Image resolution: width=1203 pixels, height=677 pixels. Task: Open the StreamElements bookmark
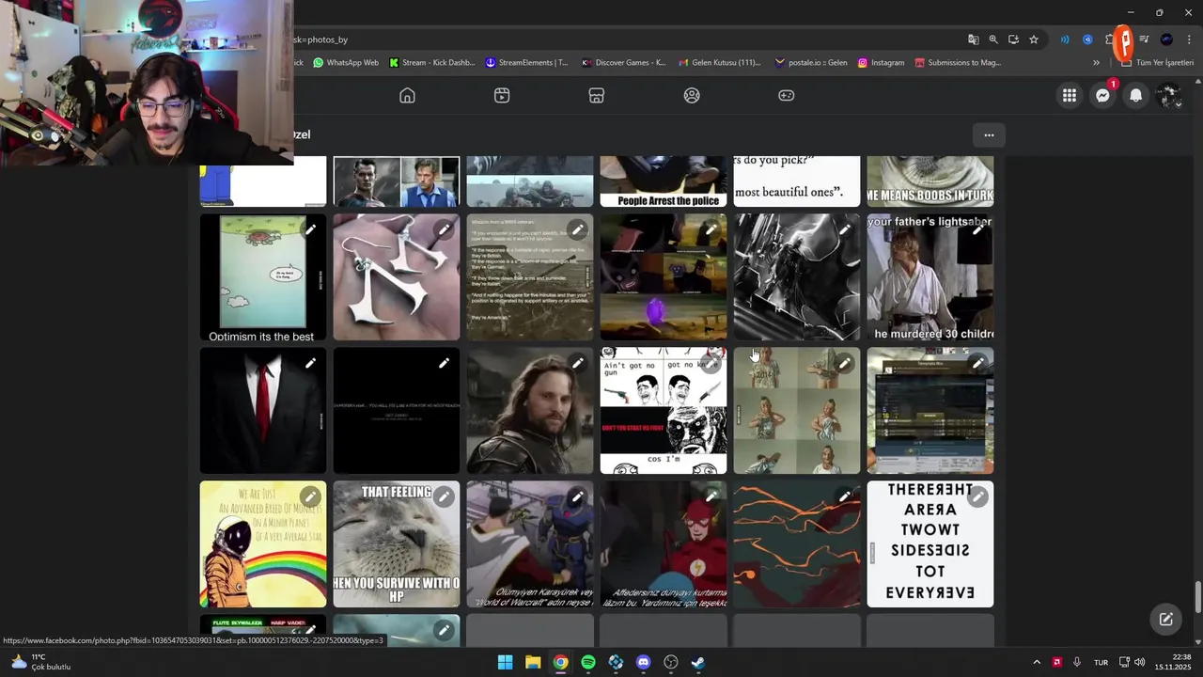tap(526, 63)
